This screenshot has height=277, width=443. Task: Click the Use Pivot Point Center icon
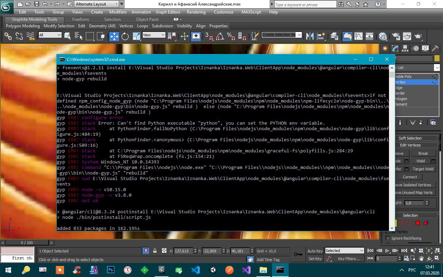172,36
